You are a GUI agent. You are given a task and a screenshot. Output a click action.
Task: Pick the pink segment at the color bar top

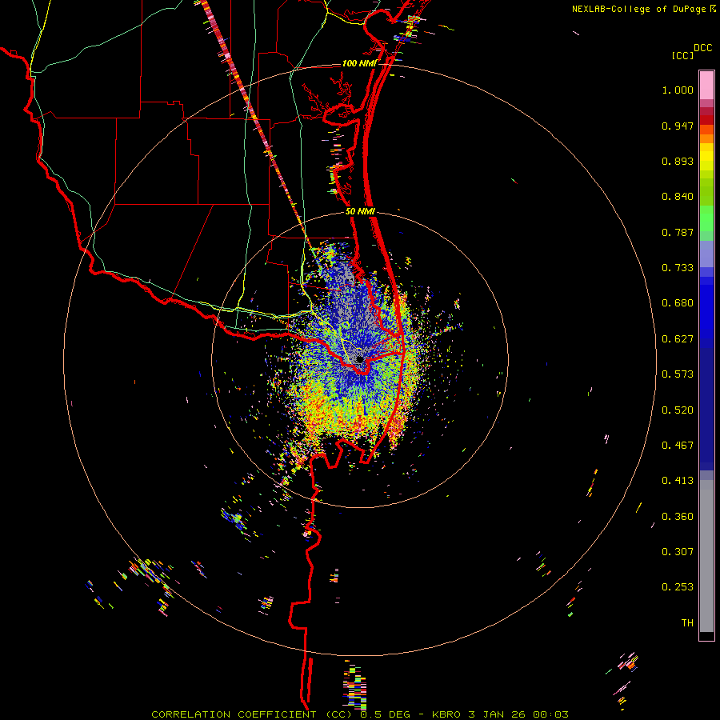[706, 86]
